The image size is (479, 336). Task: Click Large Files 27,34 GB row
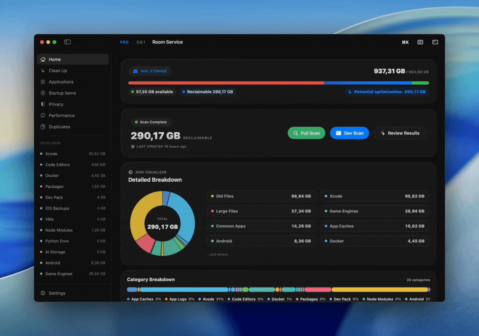click(x=261, y=211)
